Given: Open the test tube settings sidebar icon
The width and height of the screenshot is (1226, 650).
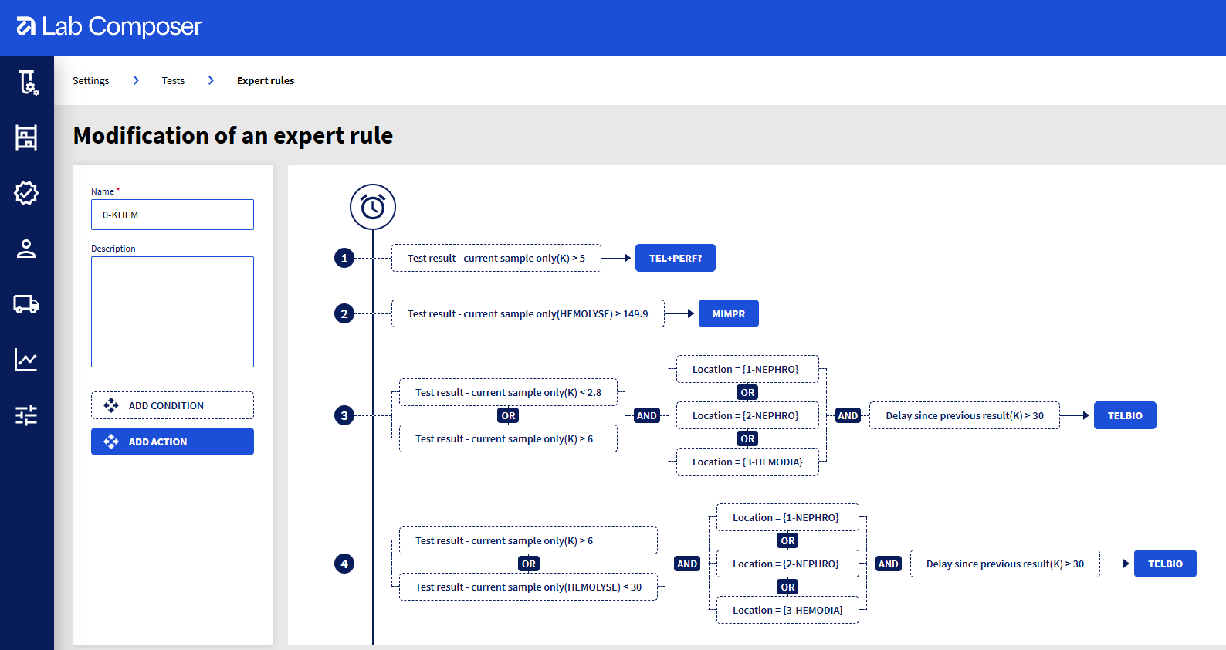Looking at the screenshot, I should (27, 82).
